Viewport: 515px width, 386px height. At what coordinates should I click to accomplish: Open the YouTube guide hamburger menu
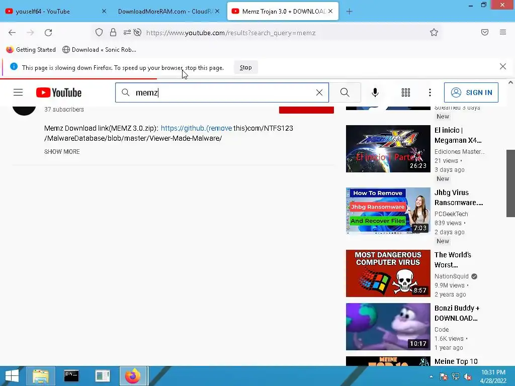click(18, 92)
